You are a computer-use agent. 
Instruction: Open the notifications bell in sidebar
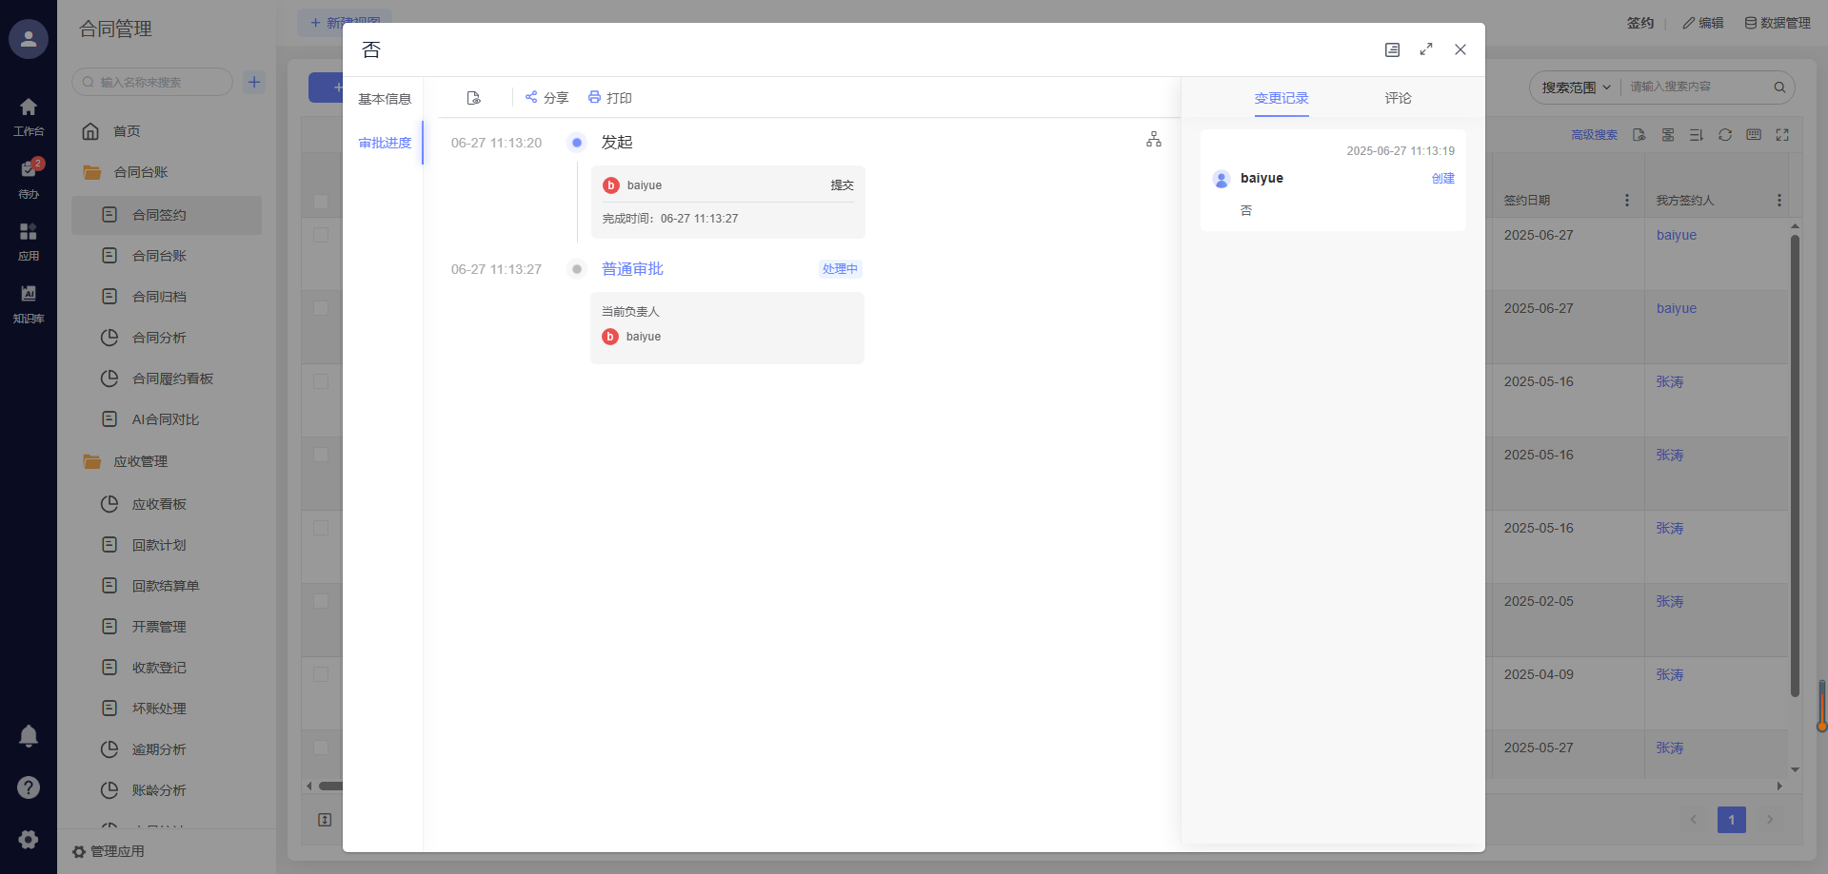coord(29,735)
